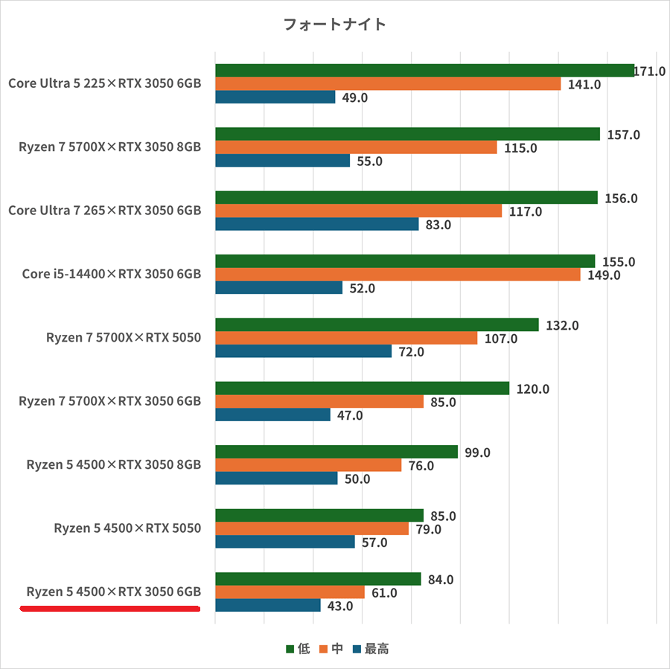The image size is (670, 669).
Task: Click the green bar showing 84.0
Action: [318, 579]
